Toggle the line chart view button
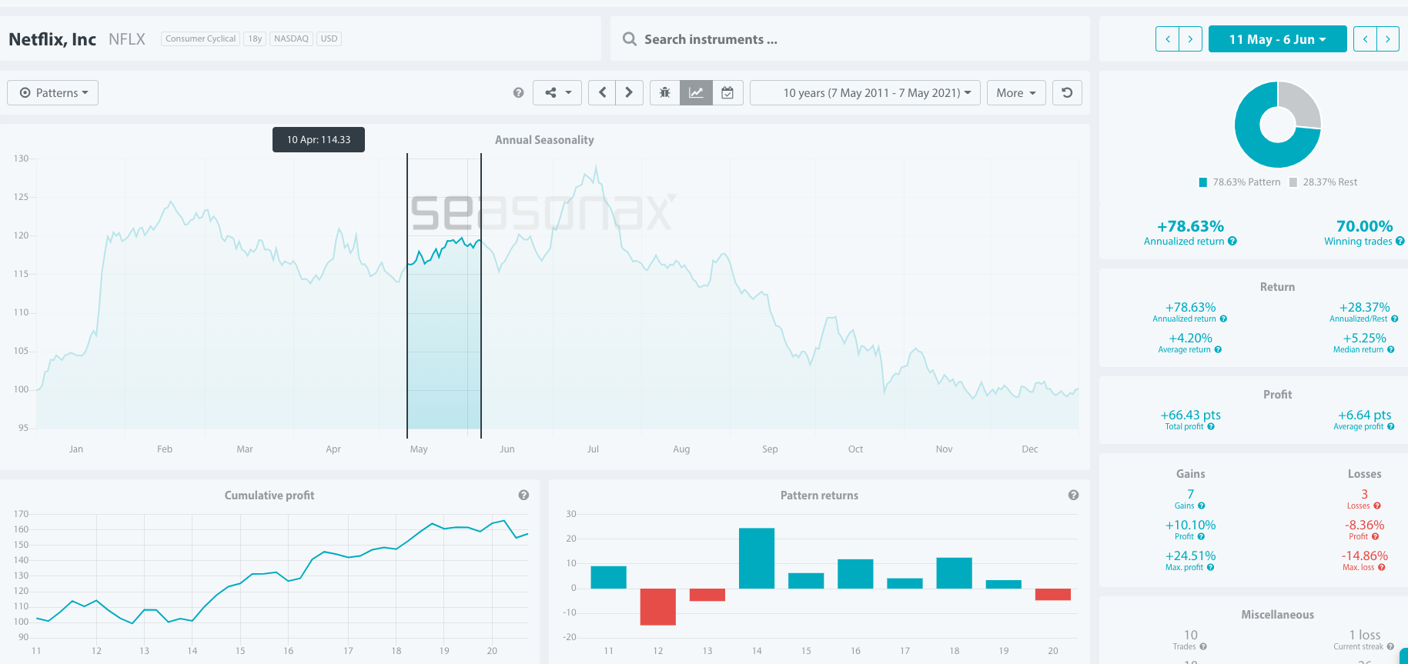The width and height of the screenshot is (1408, 664). coord(696,93)
